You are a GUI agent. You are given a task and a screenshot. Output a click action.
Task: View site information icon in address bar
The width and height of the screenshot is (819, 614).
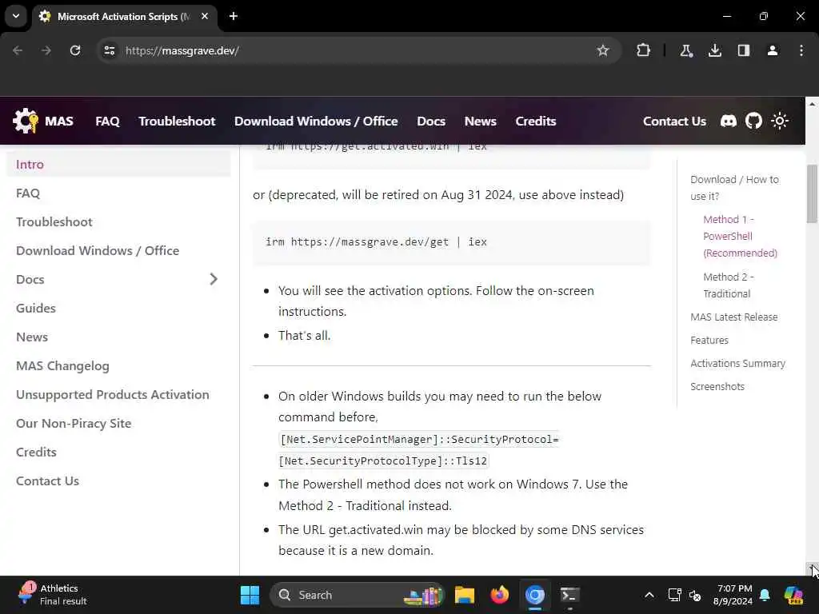click(x=109, y=50)
